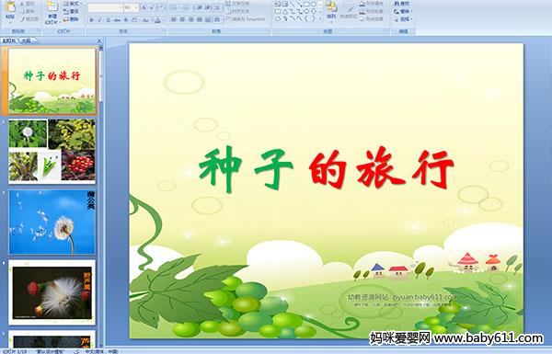The width and height of the screenshot is (552, 354).
Task: Click the 形状轮廓 shape outline button
Action: coord(373,11)
